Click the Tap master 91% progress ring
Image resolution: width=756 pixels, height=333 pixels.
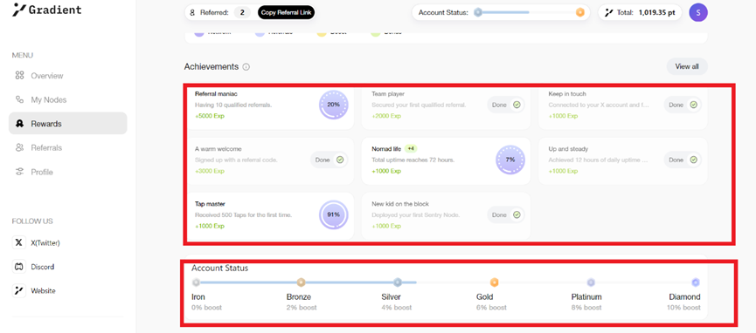click(334, 214)
